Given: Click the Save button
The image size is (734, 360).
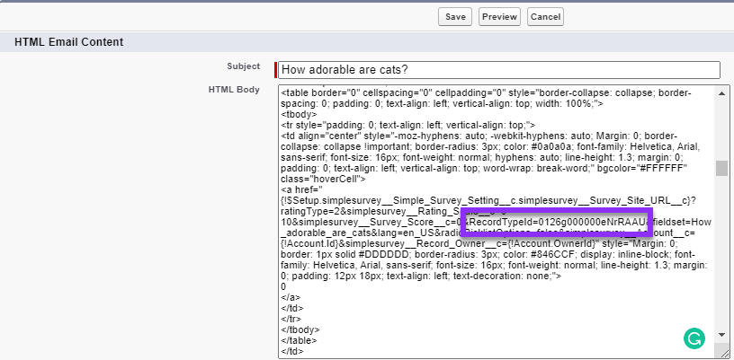Looking at the screenshot, I should (x=455, y=17).
